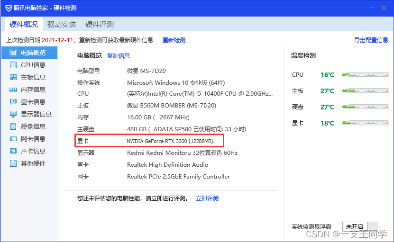Screen dimensions: 394x243
Task: Click the 复制信息 link
Action: (119, 56)
